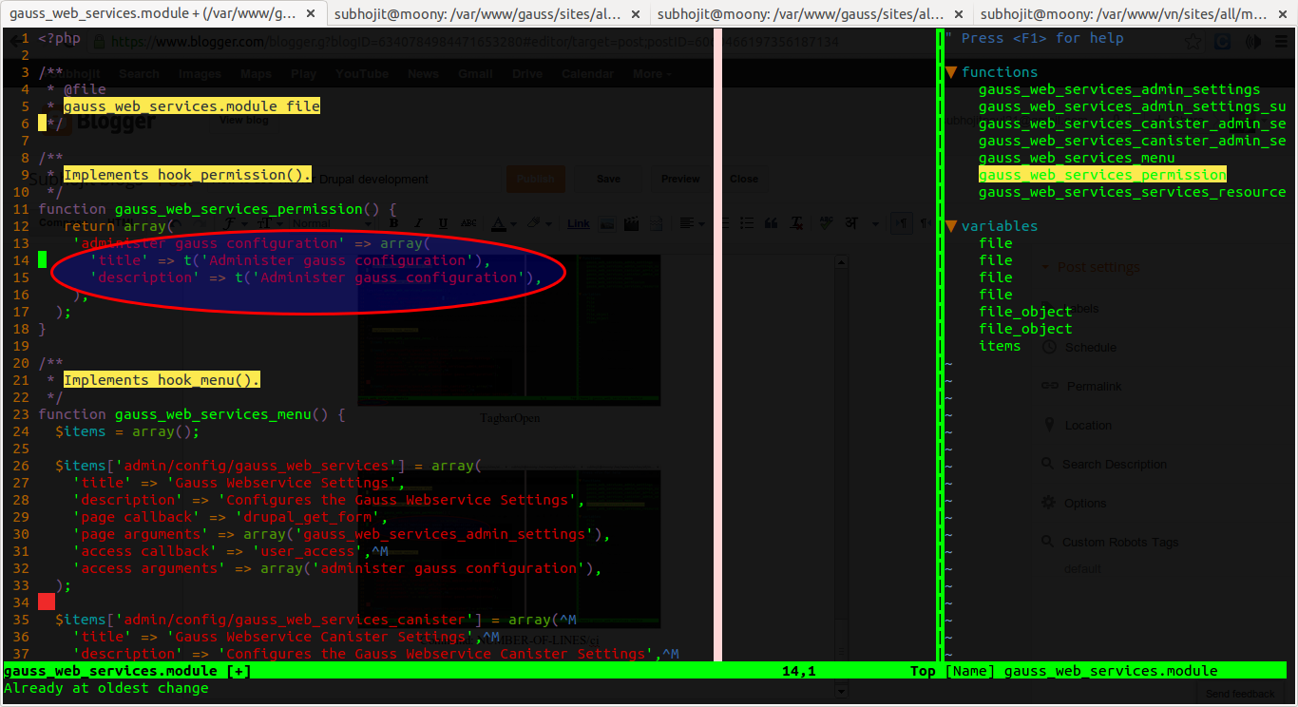
Task: Click 'Top' scroll indicator in status line
Action: tap(923, 671)
